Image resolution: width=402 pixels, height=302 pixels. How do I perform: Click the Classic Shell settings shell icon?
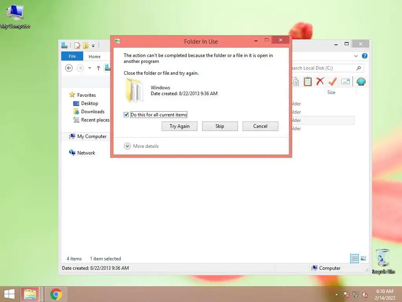click(x=361, y=82)
